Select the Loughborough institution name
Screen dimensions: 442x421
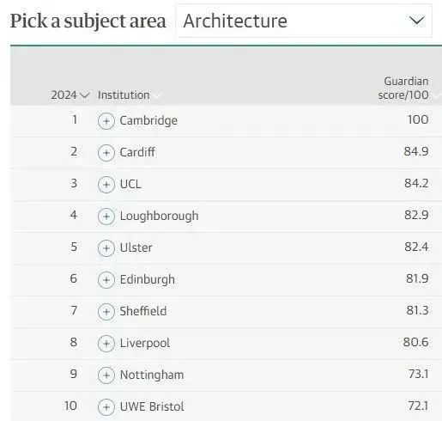pos(159,217)
